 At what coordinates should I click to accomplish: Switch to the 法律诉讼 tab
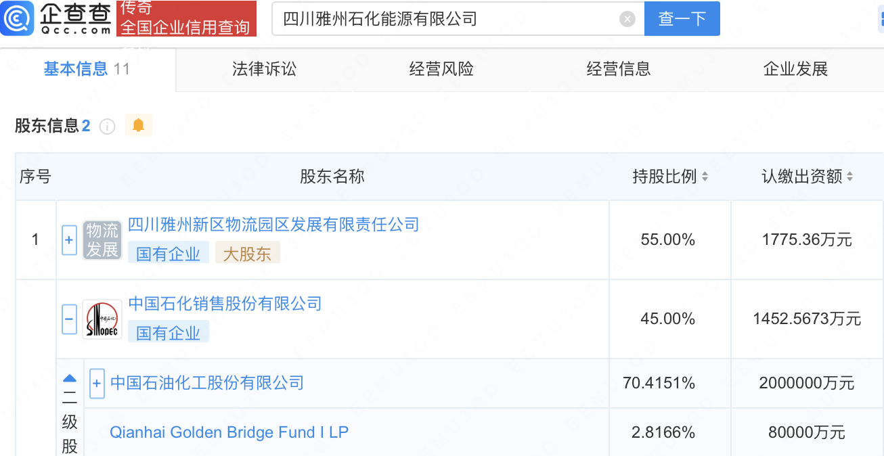(x=264, y=69)
